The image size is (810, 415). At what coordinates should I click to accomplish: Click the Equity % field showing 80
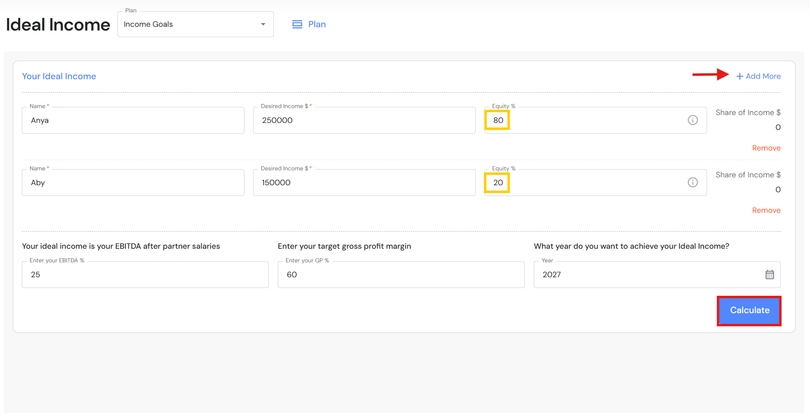click(x=585, y=120)
